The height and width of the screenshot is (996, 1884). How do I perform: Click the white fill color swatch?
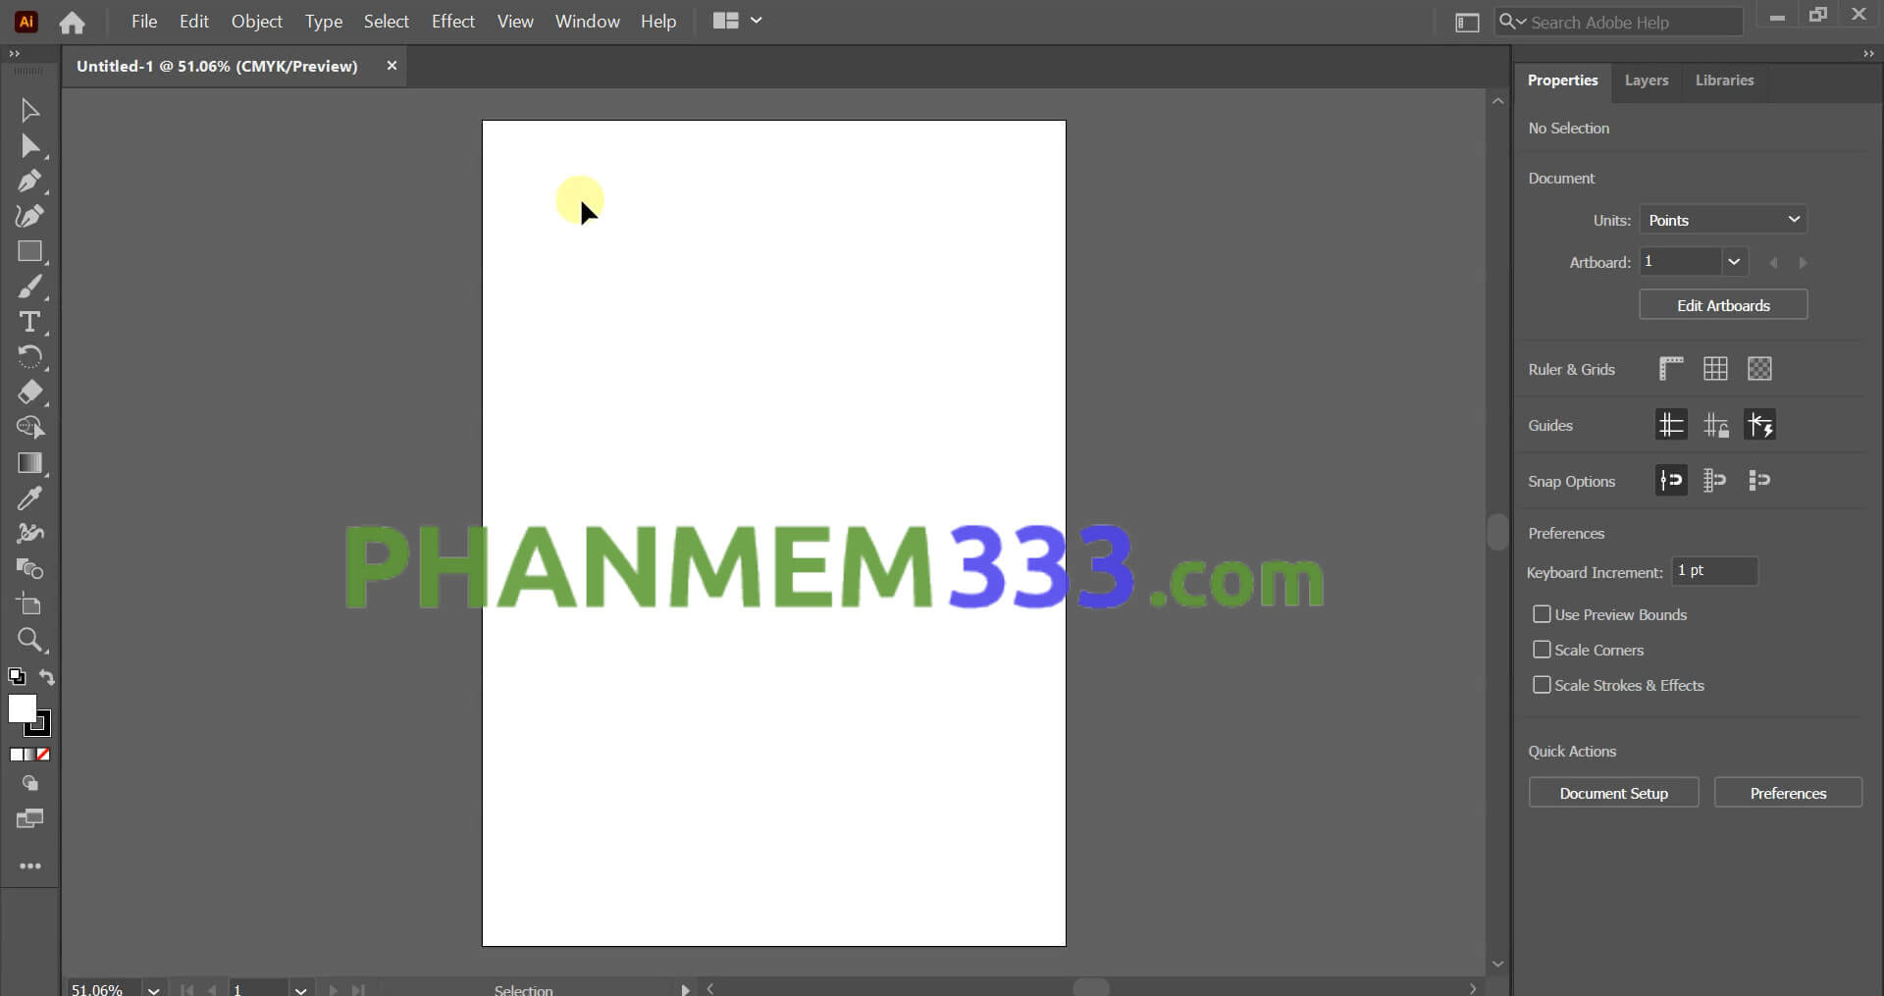coord(22,709)
